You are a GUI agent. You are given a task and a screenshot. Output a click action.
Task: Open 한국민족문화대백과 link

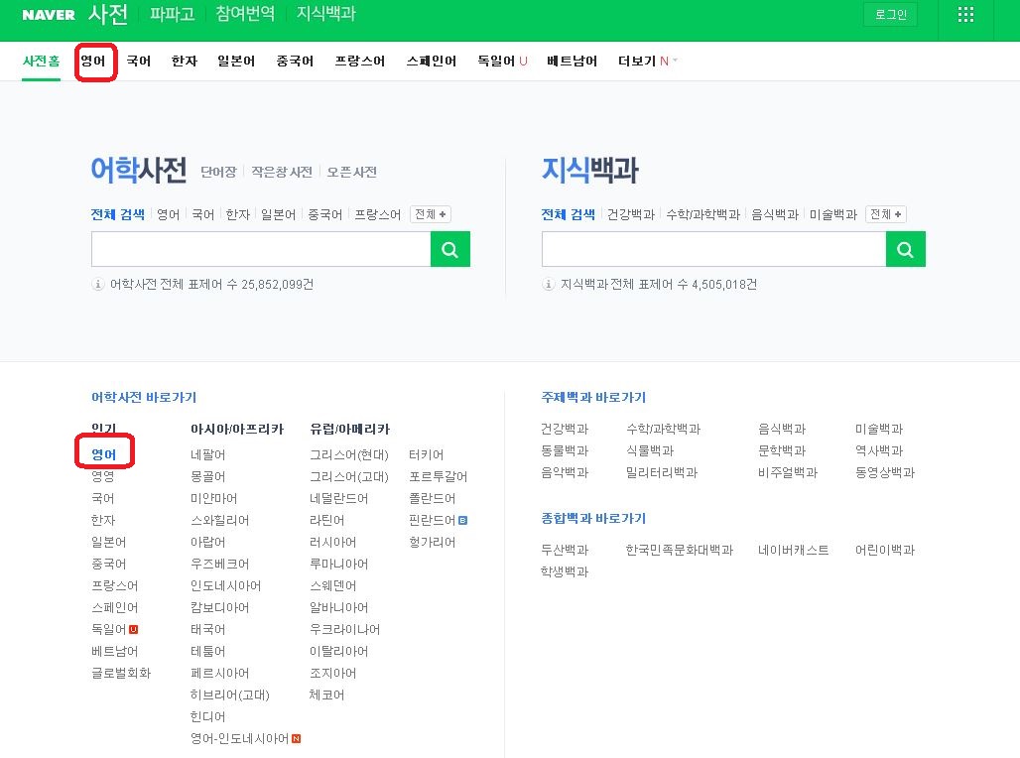coord(679,550)
